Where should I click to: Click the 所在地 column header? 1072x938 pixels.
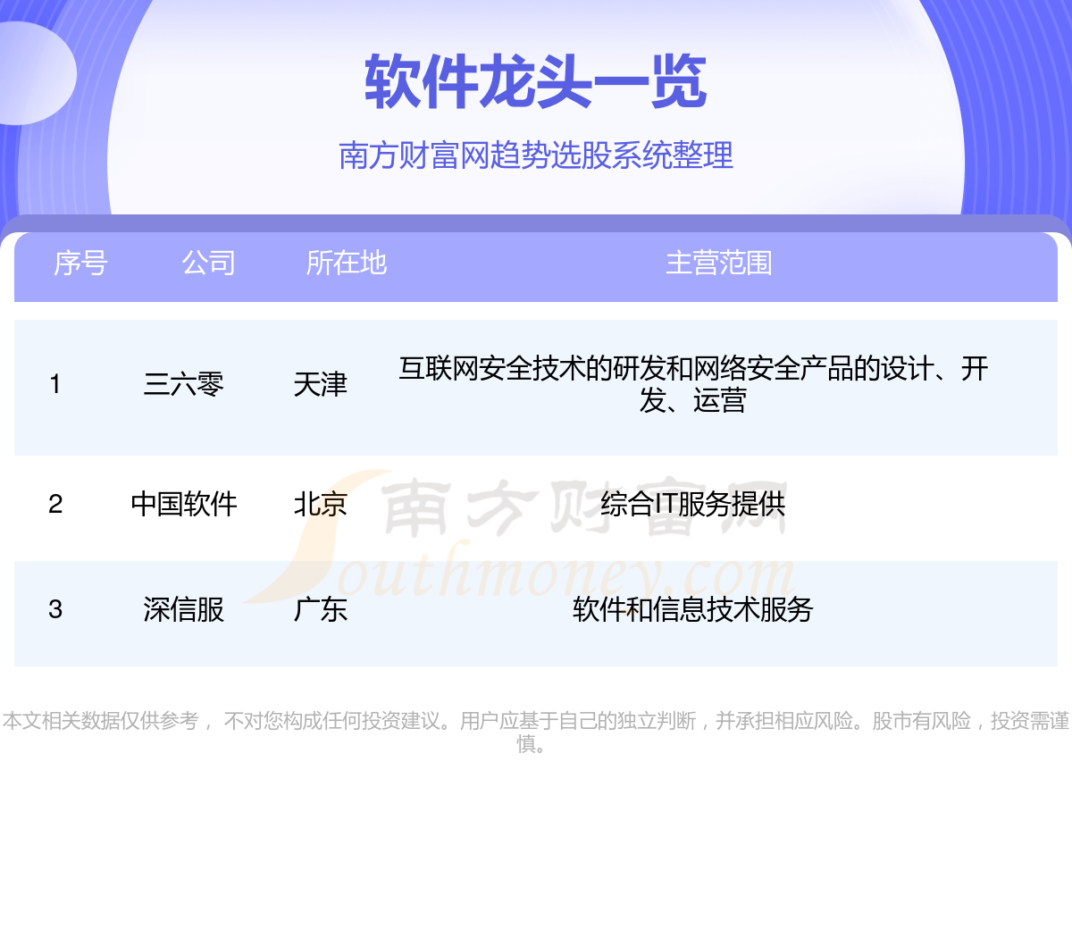(x=347, y=263)
